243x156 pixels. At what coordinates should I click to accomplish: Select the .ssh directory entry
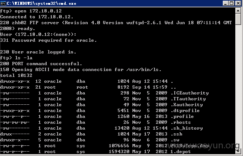tap(177, 134)
